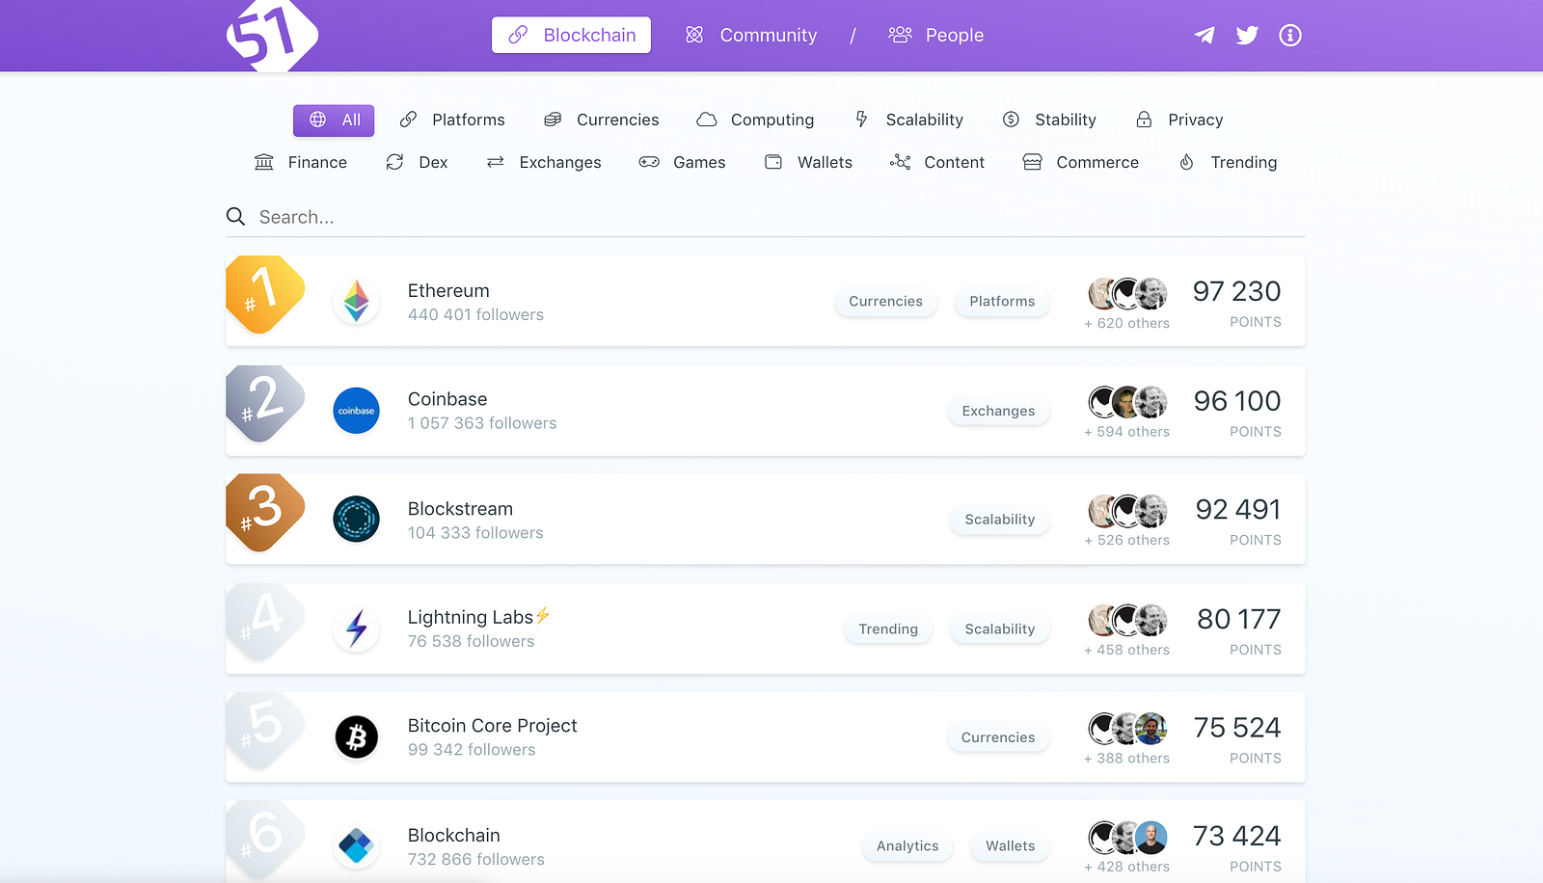Click the info circle icon
This screenshot has height=883, width=1543.
(1290, 36)
